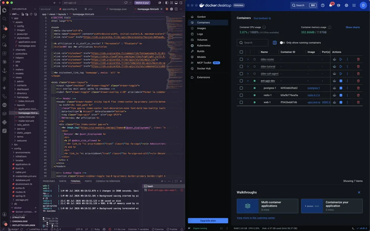Tick checkbox for ddev-router row
The width and height of the screenshot is (370, 231).
(241, 60)
